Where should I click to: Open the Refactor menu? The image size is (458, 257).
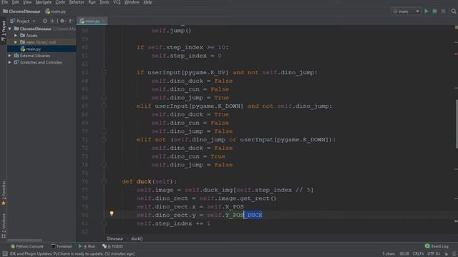(x=77, y=2)
